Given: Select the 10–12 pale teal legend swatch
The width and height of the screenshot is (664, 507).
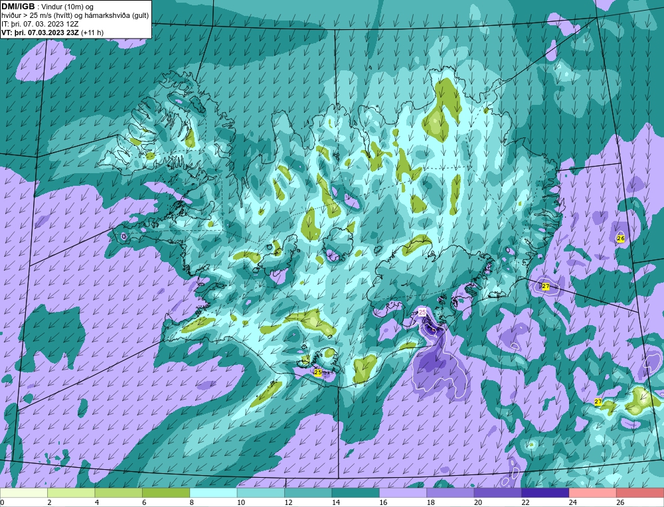Looking at the screenshot, I should click(x=261, y=493).
